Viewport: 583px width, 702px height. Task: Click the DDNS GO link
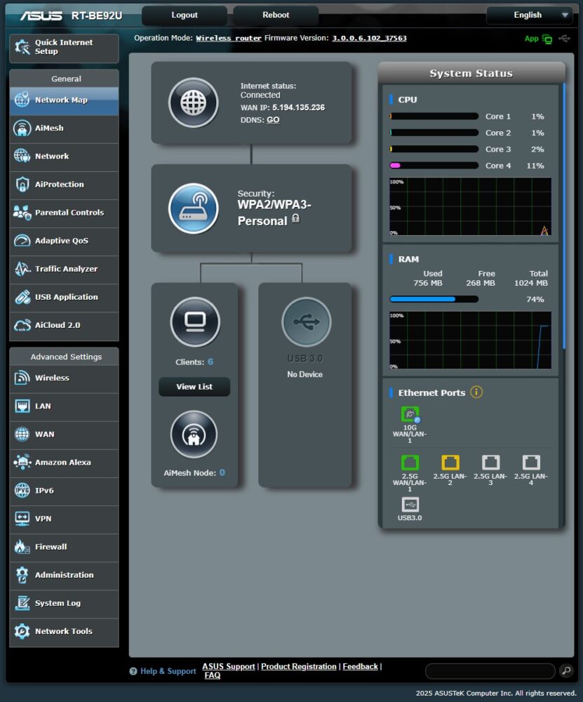273,120
